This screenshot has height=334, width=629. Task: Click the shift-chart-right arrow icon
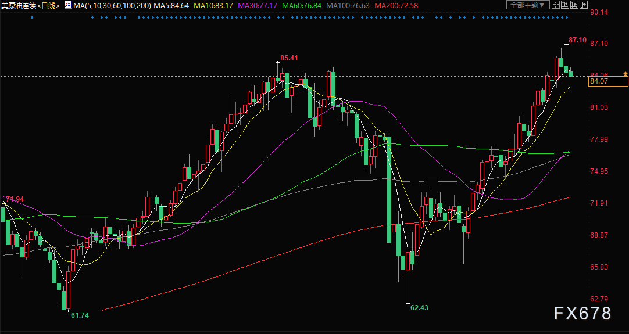click(x=584, y=5)
